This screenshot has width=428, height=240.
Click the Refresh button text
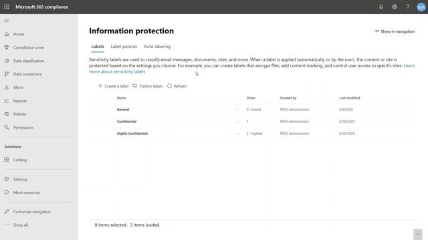pyautogui.click(x=180, y=86)
